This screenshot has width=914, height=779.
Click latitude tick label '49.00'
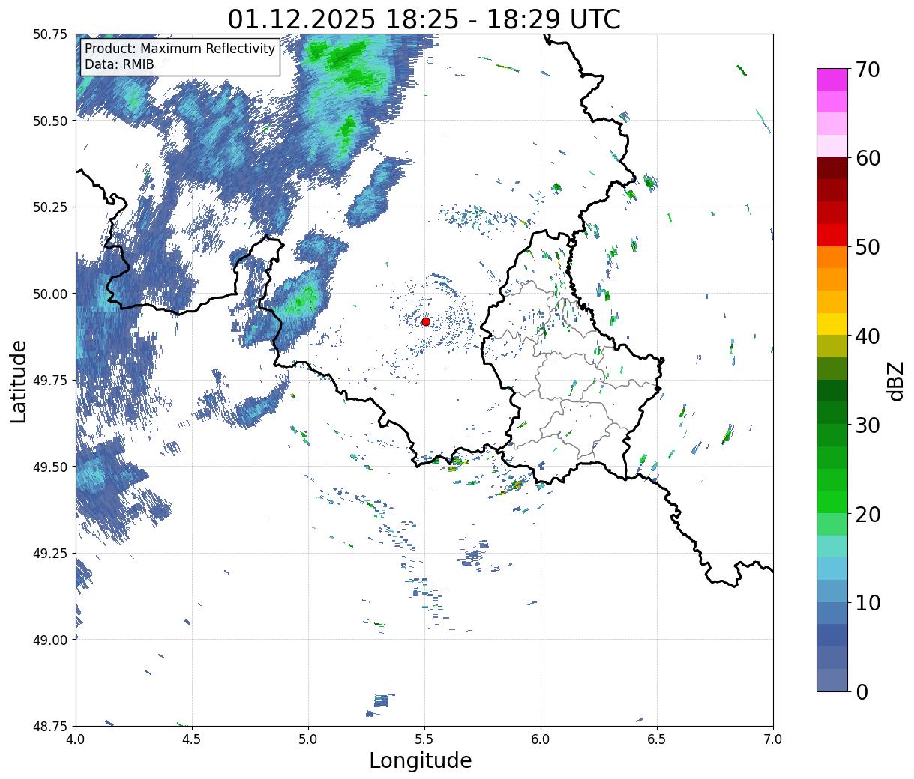(50, 640)
